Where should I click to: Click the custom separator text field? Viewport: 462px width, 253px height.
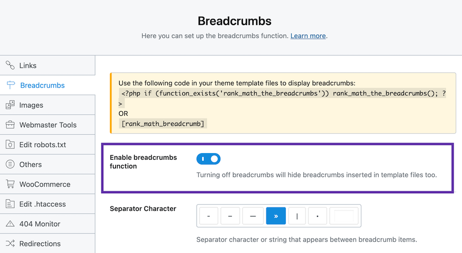click(x=344, y=216)
